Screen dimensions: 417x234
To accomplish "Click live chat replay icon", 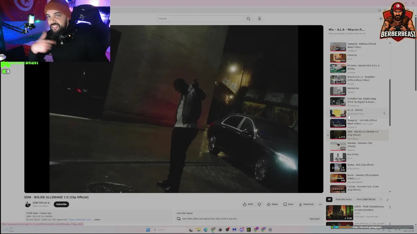I will (179, 219).
